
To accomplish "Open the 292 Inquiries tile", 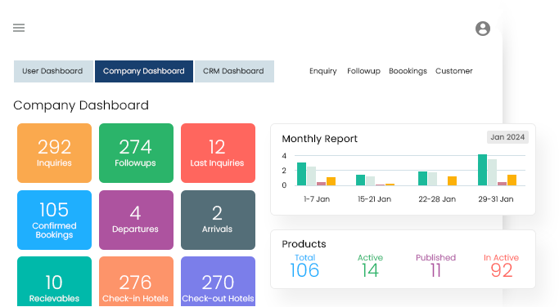I will coord(54,153).
